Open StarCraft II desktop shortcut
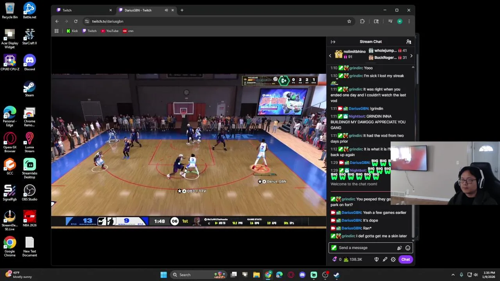 pos(29,37)
